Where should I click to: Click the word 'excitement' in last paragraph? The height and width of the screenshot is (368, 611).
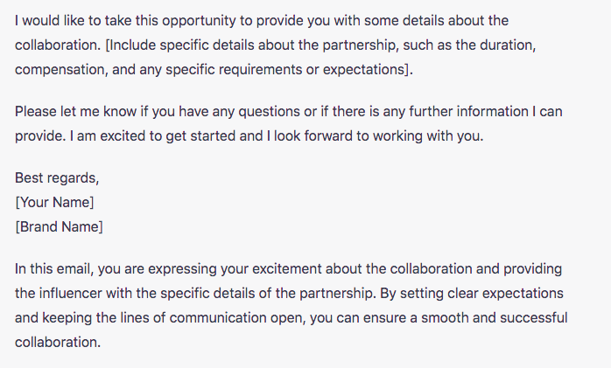tap(287, 269)
